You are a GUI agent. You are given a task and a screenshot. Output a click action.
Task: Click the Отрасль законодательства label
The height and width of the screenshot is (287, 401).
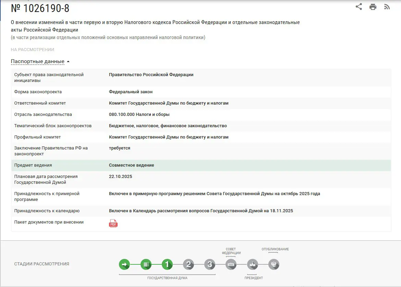(43, 114)
